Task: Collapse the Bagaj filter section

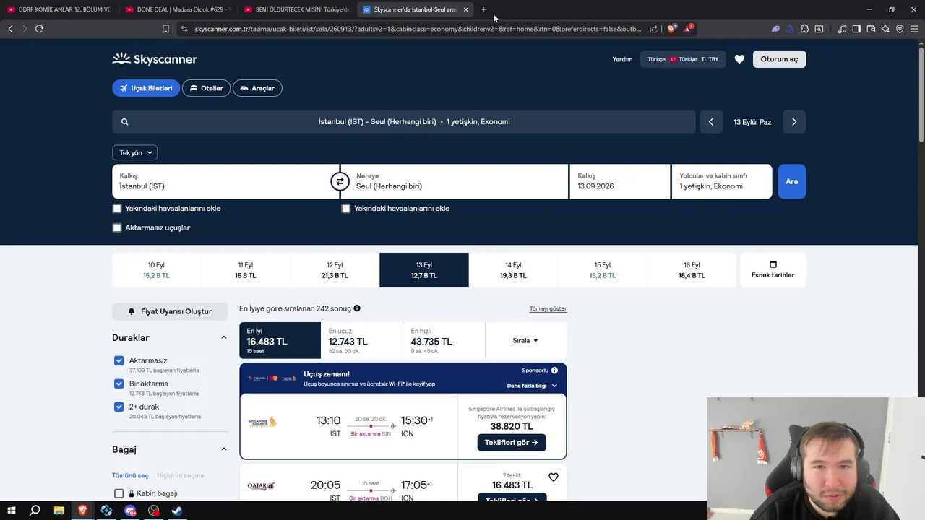Action: coord(223,449)
